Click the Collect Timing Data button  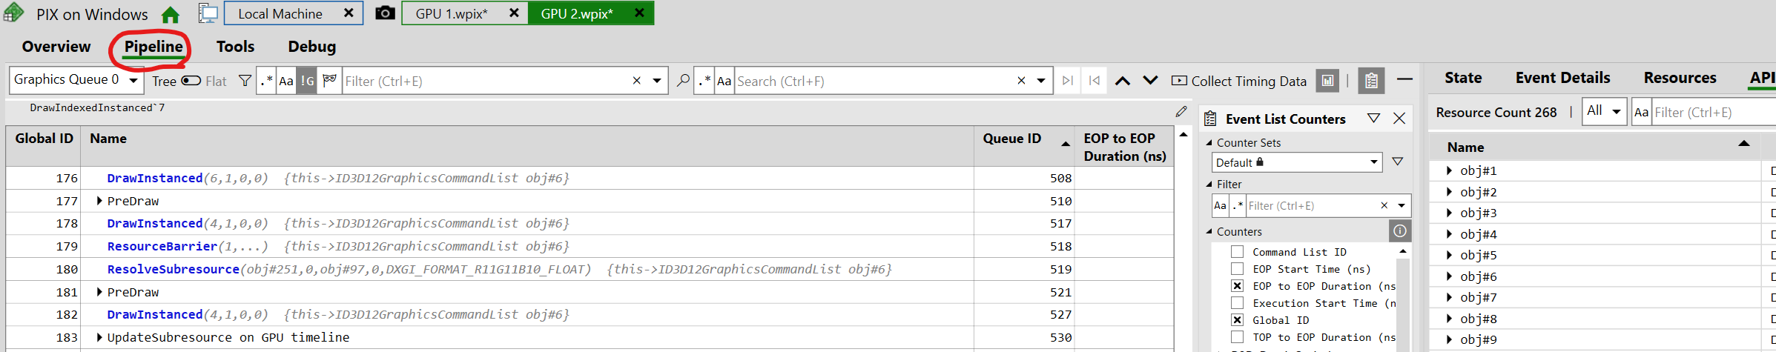1239,81
